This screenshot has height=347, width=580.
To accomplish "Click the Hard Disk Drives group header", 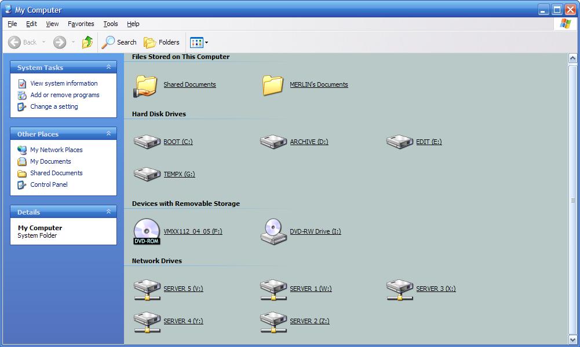I will [159, 114].
